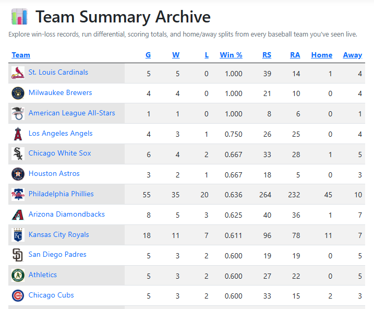Click the Milwaukee Brewers logo

coord(18,93)
